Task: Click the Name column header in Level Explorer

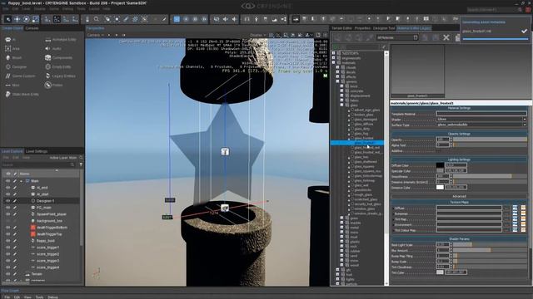Action: click(24, 174)
